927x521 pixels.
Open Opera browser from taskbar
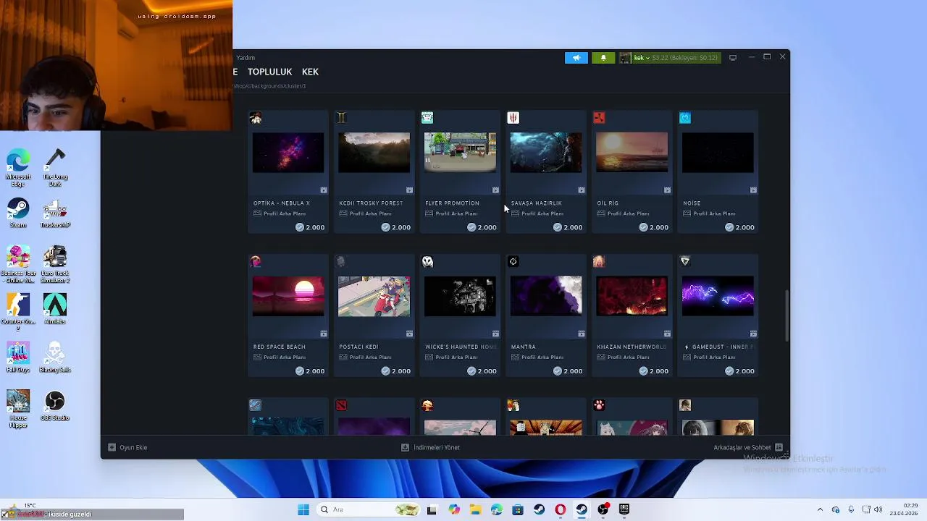[560, 509]
